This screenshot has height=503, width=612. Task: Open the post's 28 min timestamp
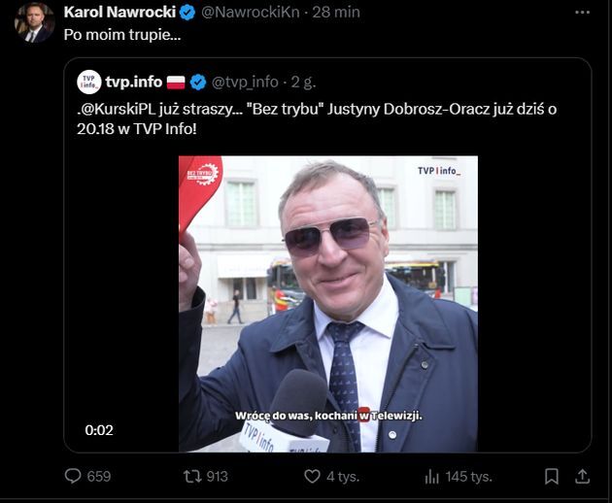(339, 12)
